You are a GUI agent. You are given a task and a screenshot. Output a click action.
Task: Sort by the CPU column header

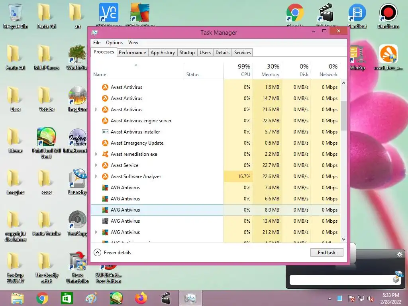238,71
